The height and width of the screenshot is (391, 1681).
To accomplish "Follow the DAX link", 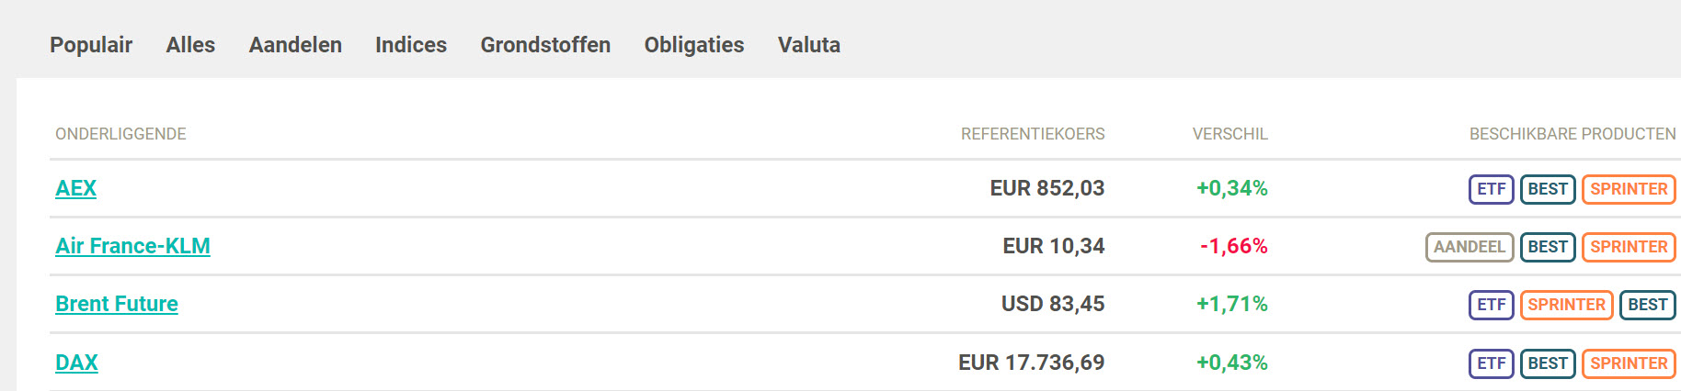I will pos(76,363).
